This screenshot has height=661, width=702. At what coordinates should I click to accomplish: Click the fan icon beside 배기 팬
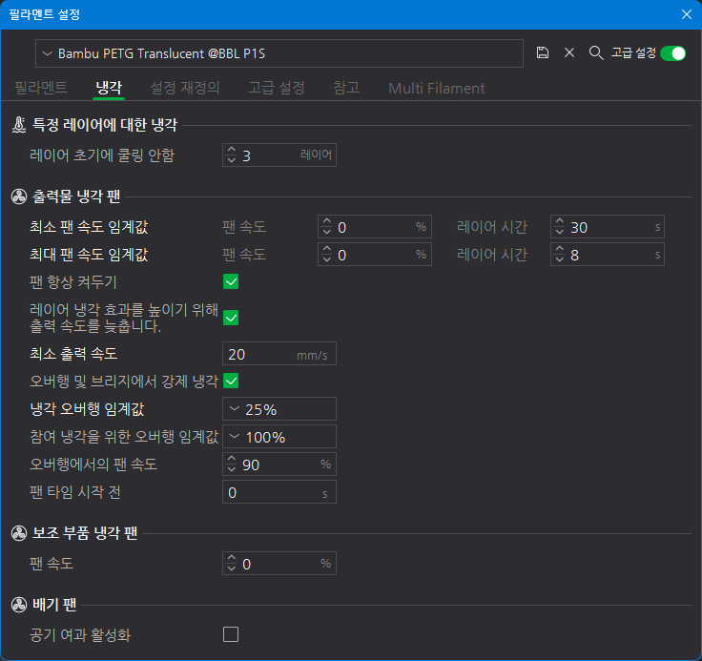(19, 605)
